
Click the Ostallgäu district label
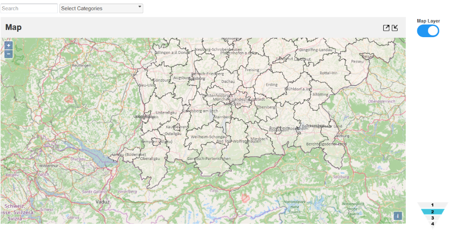(173, 134)
